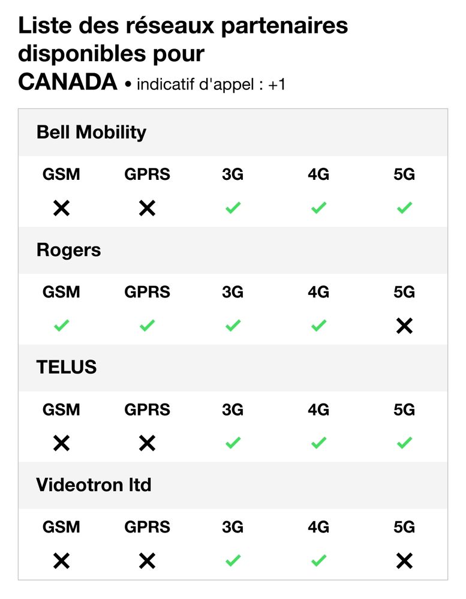466x599 pixels.
Task: Click the Videotron 5G cross icon
Action: tap(404, 561)
